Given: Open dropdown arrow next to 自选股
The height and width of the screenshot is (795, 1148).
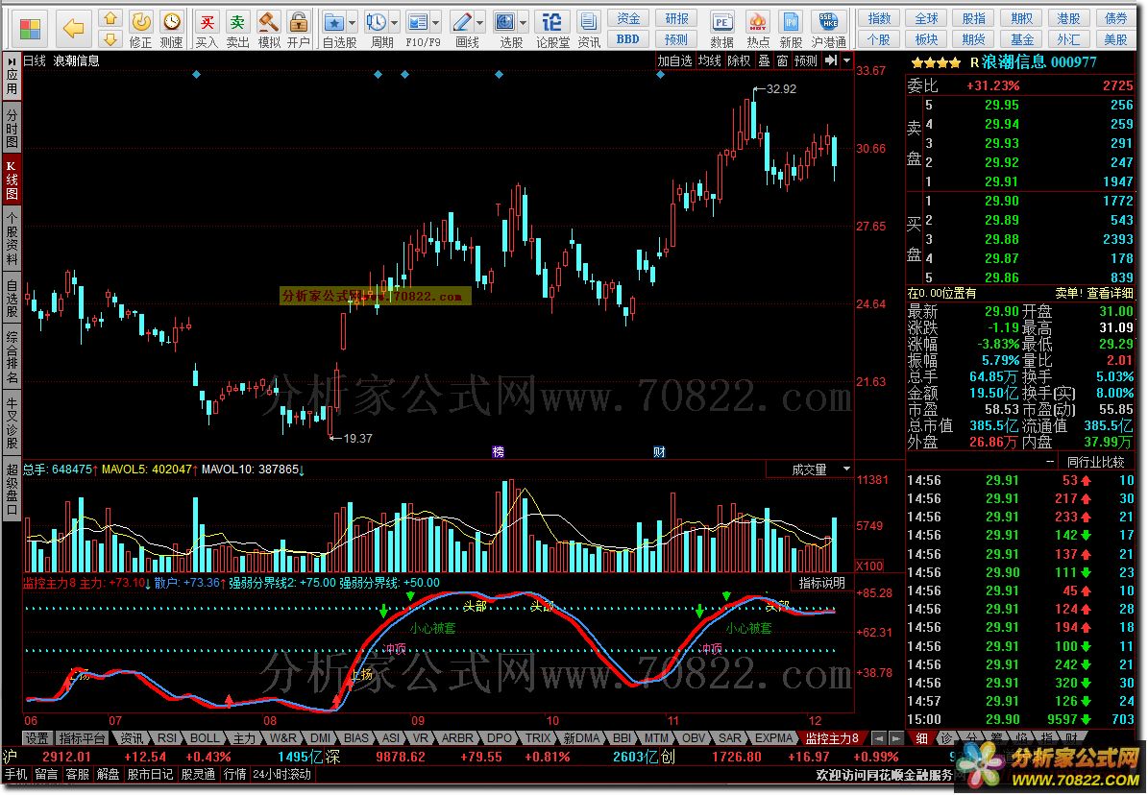Looking at the screenshot, I should click(x=353, y=23).
